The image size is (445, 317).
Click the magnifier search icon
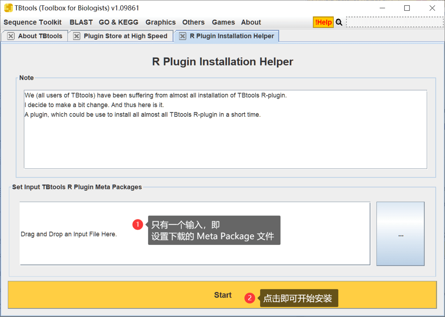pyautogui.click(x=339, y=22)
